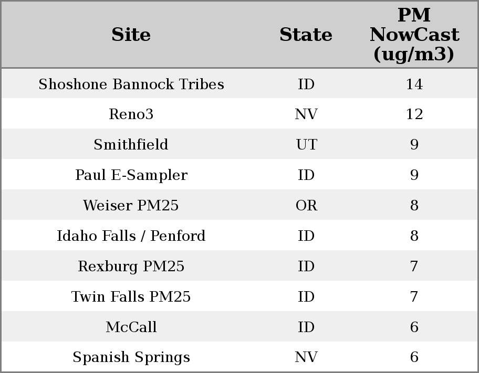This screenshot has height=373, width=479.
Task: Click the OR state cell for Weiser
Action: [x=306, y=206]
